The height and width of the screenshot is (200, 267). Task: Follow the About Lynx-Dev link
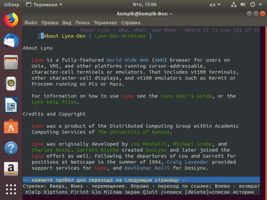click(x=65, y=36)
